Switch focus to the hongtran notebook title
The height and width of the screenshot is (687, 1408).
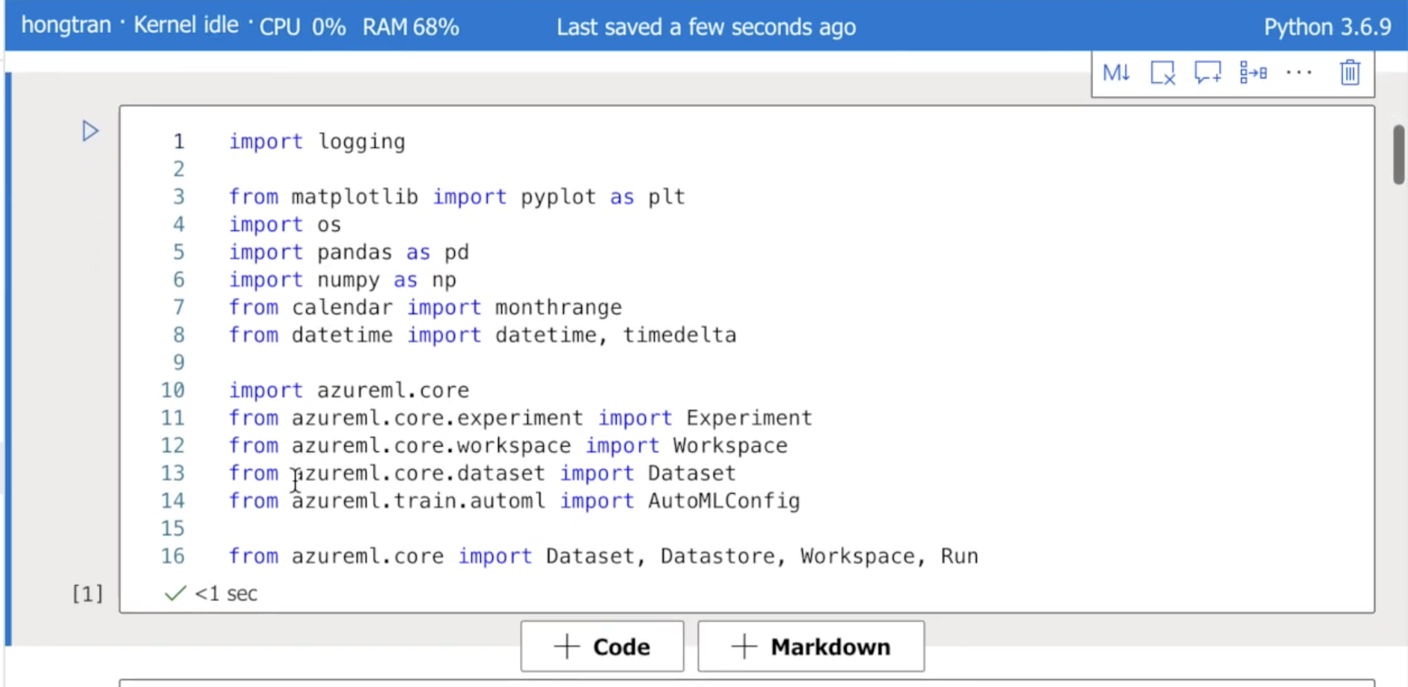(66, 24)
